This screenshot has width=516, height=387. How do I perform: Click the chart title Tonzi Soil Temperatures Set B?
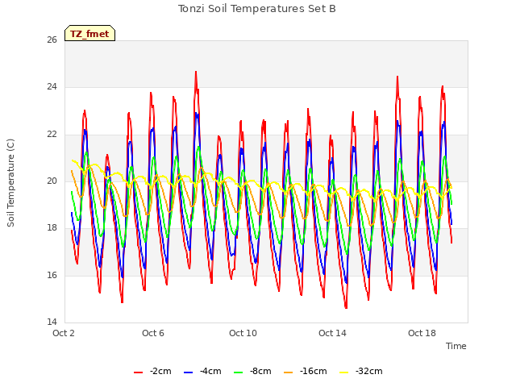tap(257, 9)
